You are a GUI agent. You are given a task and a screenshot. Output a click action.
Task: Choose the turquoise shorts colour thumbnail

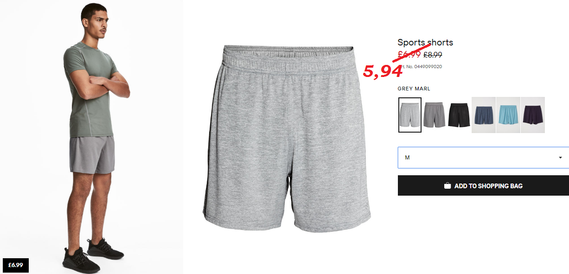tap(508, 115)
